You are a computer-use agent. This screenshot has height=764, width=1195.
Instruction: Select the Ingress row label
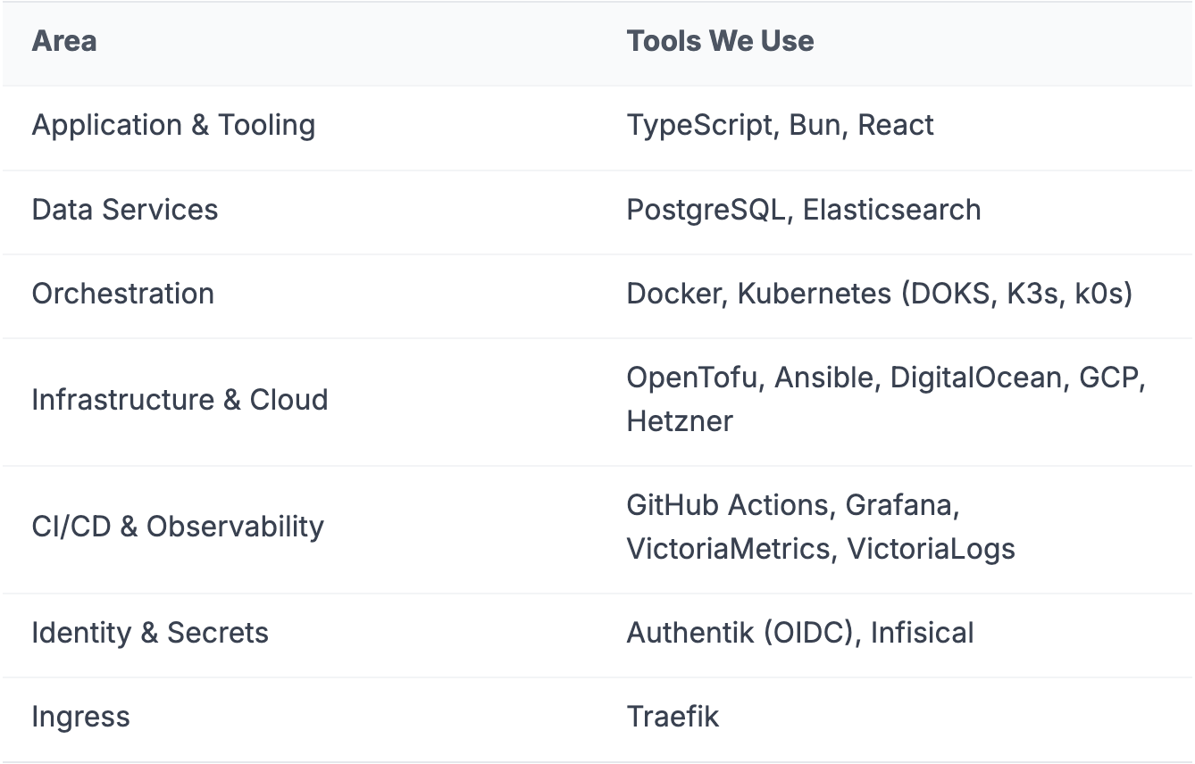pos(81,717)
